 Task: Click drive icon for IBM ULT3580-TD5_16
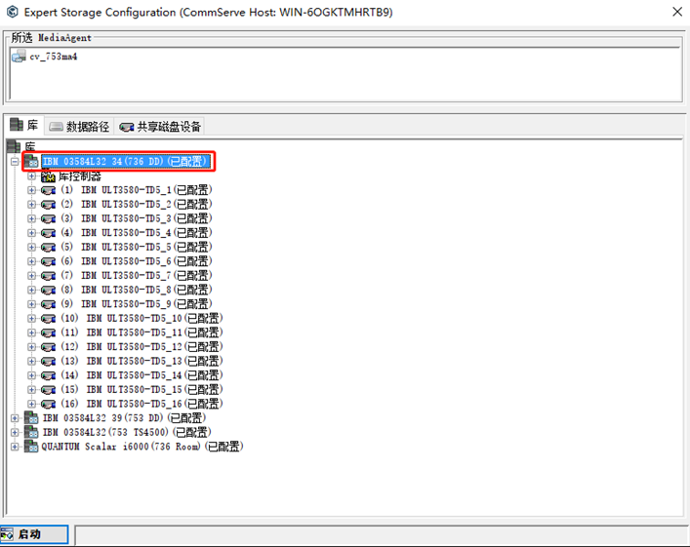tap(48, 404)
